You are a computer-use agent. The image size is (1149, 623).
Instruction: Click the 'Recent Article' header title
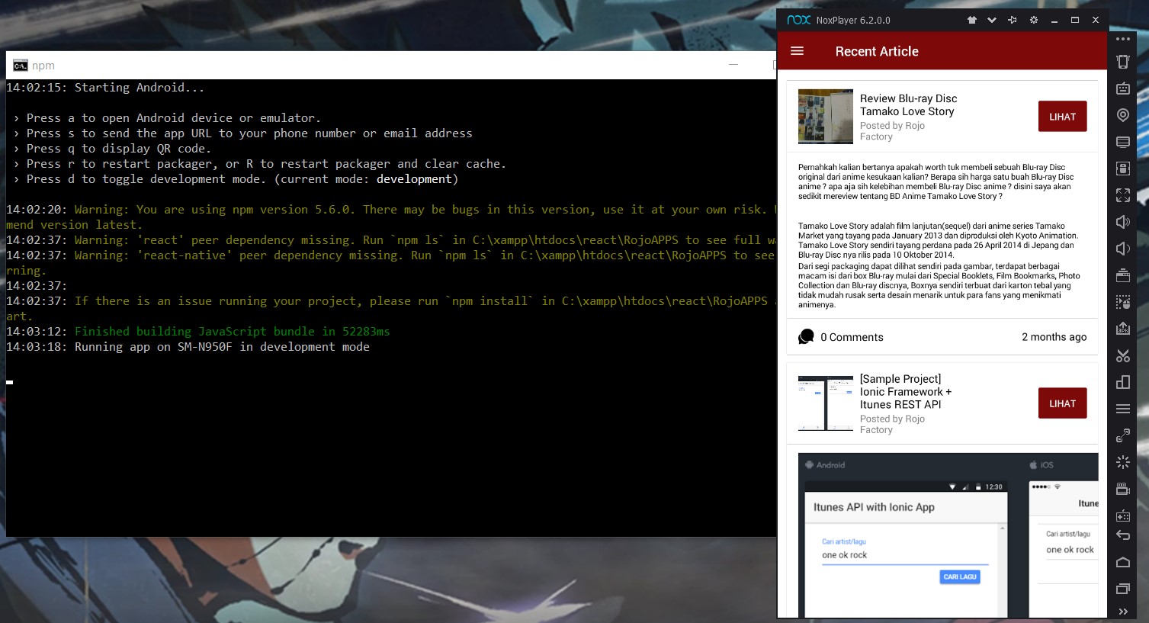(877, 51)
